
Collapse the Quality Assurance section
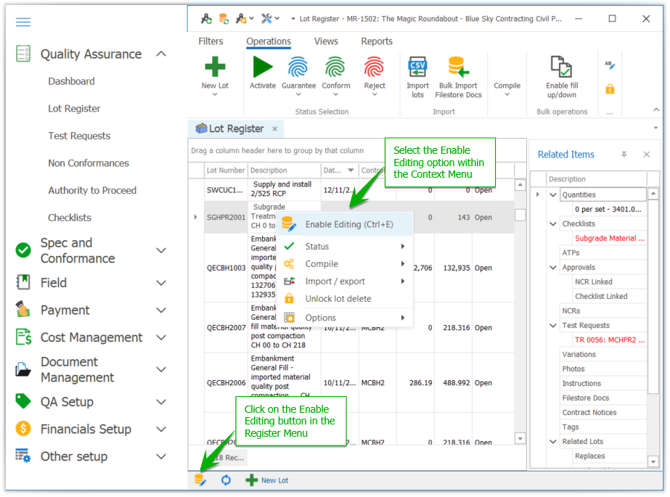click(160, 54)
